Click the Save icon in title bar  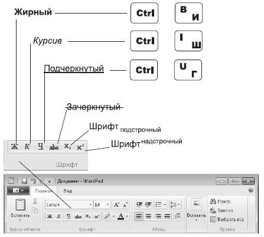(24, 181)
